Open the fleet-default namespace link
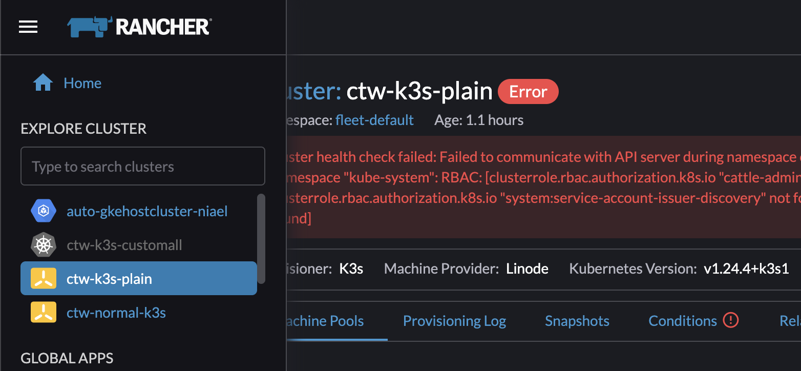The width and height of the screenshot is (801, 371). [x=374, y=120]
